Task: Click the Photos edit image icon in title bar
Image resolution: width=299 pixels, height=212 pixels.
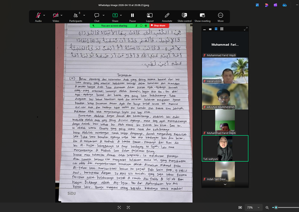Action: (257, 5)
